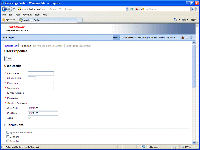Check the Reporter permission checkbox
This screenshot has height=150, width=200.
click(8, 141)
